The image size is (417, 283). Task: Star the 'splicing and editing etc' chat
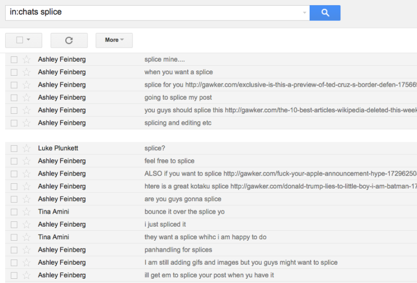[x=27, y=123]
